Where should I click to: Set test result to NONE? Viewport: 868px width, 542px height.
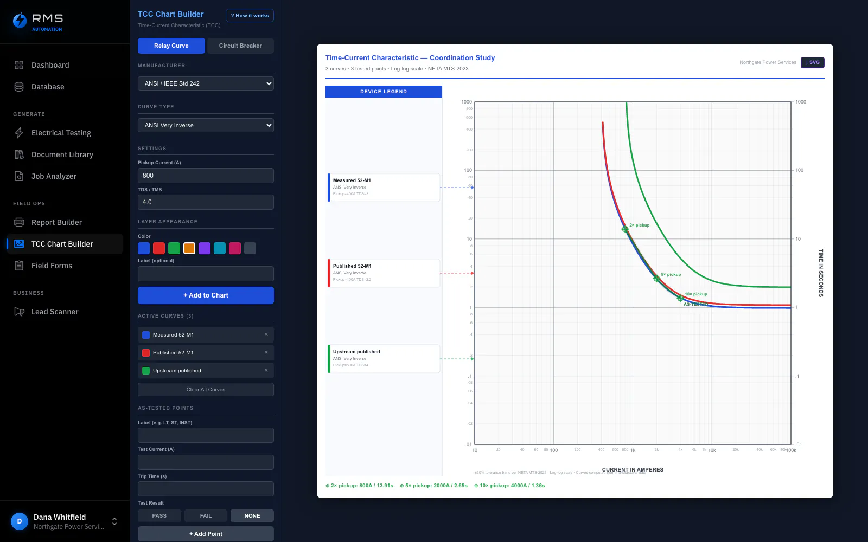pyautogui.click(x=252, y=516)
